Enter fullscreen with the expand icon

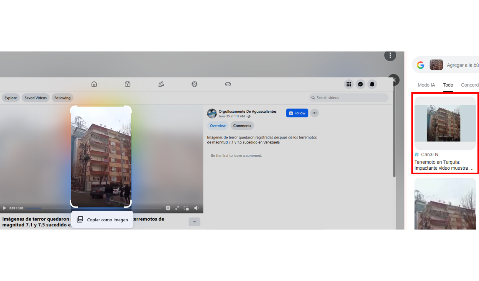point(177,208)
